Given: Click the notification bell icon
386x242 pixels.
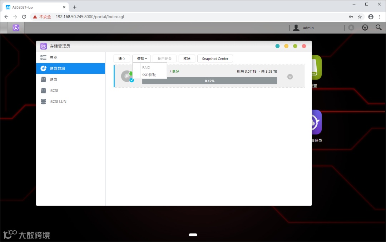Looking at the screenshot, I should pos(351,27).
